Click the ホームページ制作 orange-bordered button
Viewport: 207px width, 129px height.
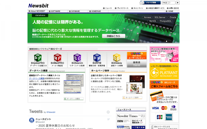coord(132,98)
